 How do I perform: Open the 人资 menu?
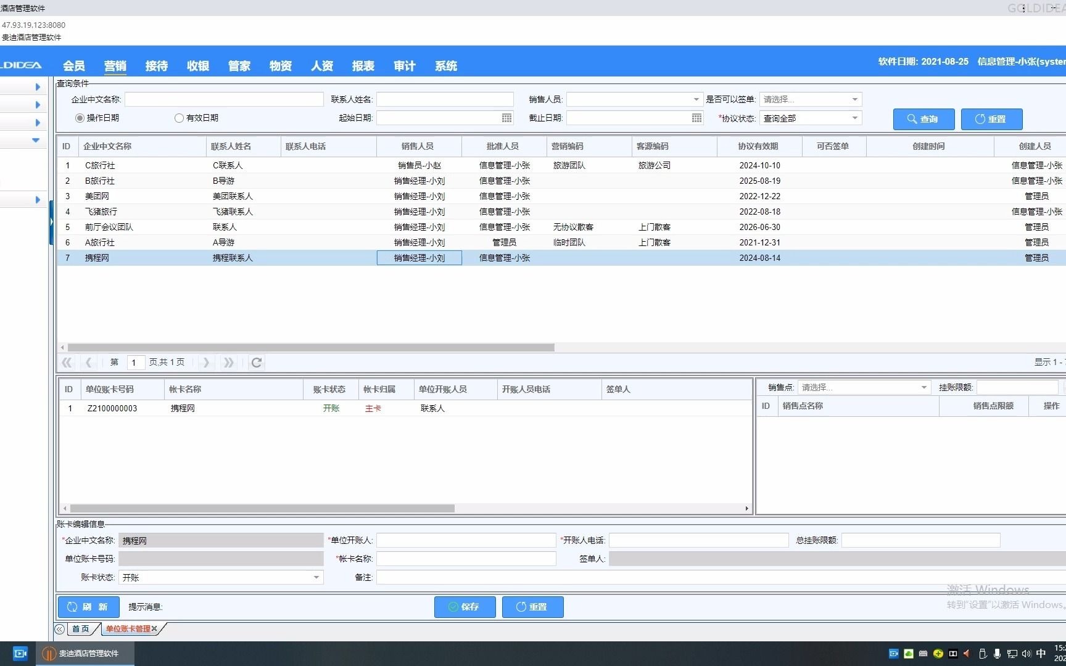point(322,66)
